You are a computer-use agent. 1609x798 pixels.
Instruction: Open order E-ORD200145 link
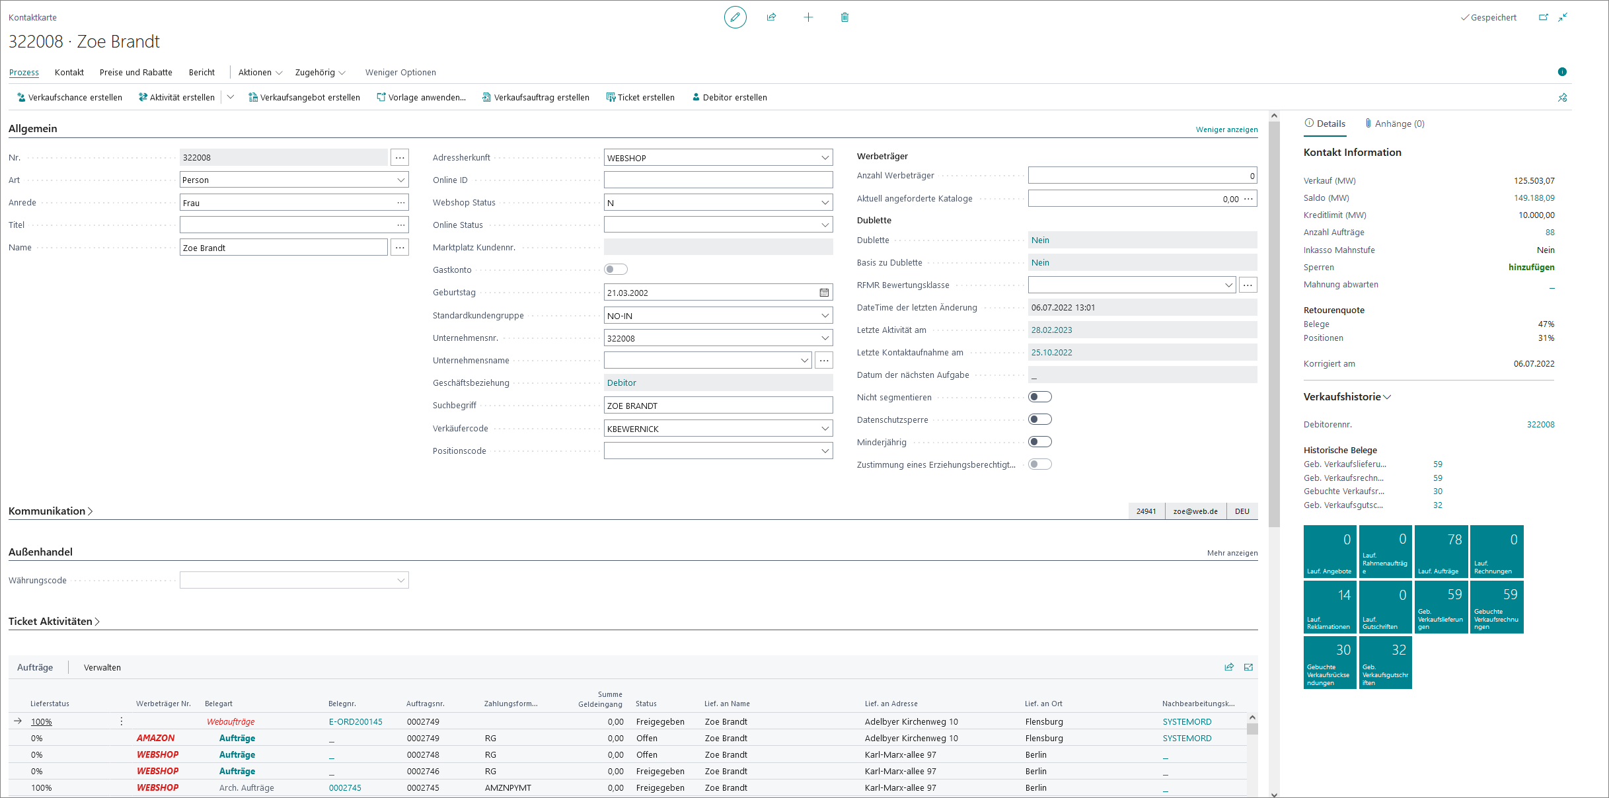coord(355,722)
